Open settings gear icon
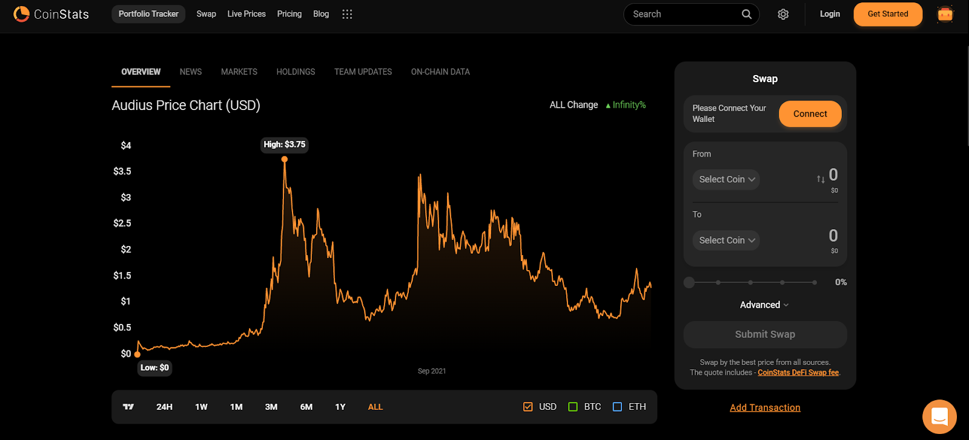This screenshot has width=969, height=440. [783, 14]
